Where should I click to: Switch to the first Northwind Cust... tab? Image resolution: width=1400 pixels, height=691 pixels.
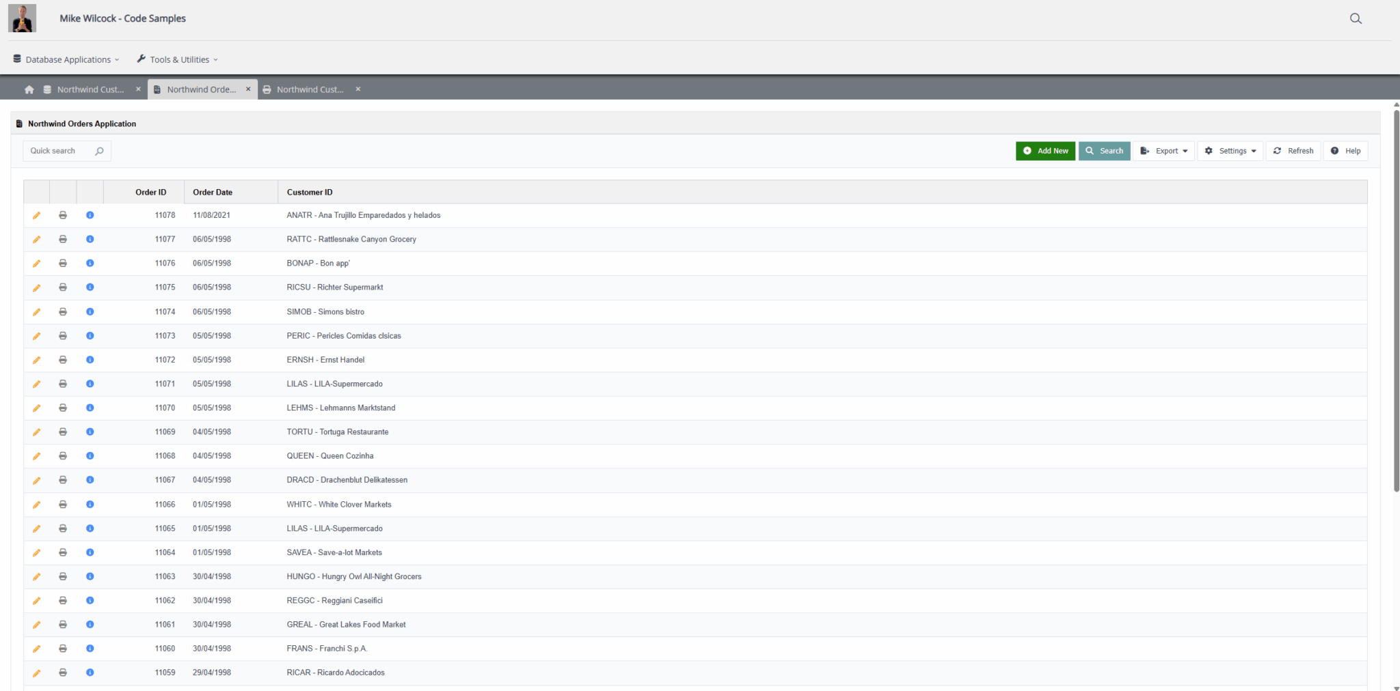pos(90,89)
